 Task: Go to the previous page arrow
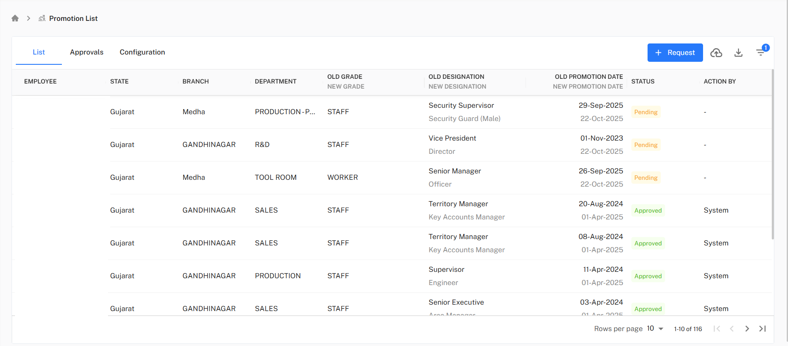(732, 329)
